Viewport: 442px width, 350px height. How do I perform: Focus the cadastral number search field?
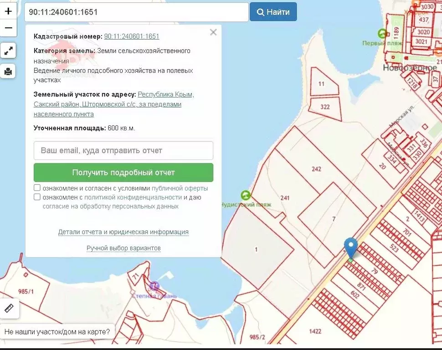tap(136, 12)
